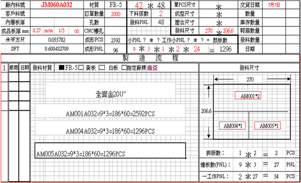The image size is (301, 183).
Task: Select the 1296 result cell
Action: pos(226,49)
